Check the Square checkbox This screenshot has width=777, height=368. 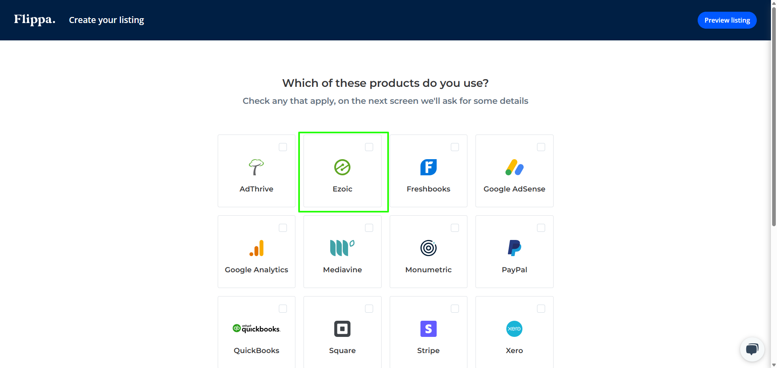coord(369,309)
